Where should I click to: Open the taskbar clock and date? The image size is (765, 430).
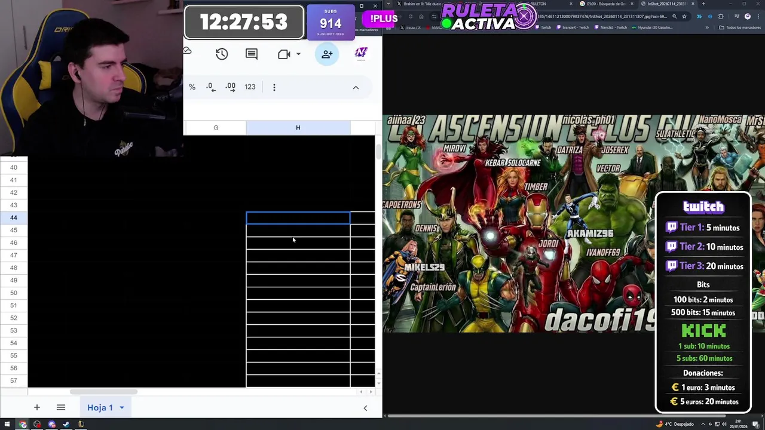click(739, 424)
